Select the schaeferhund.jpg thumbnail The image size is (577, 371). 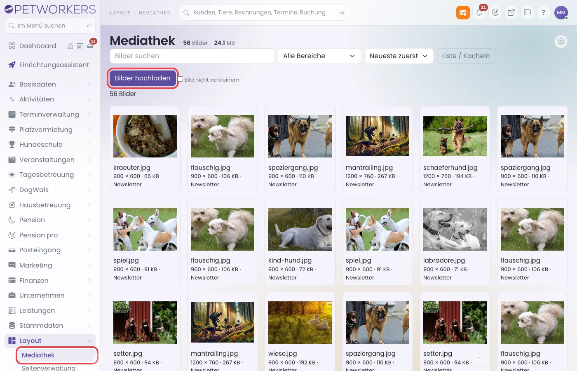(455, 136)
